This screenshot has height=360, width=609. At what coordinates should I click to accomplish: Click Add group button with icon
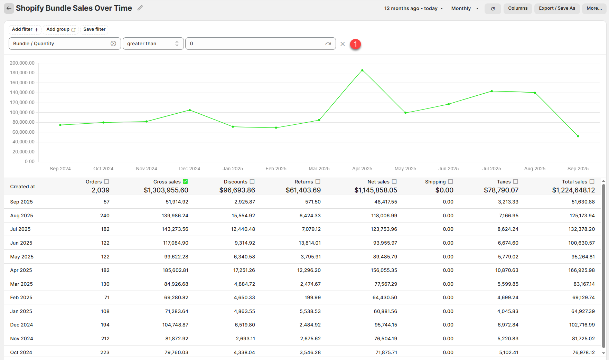[x=61, y=29]
